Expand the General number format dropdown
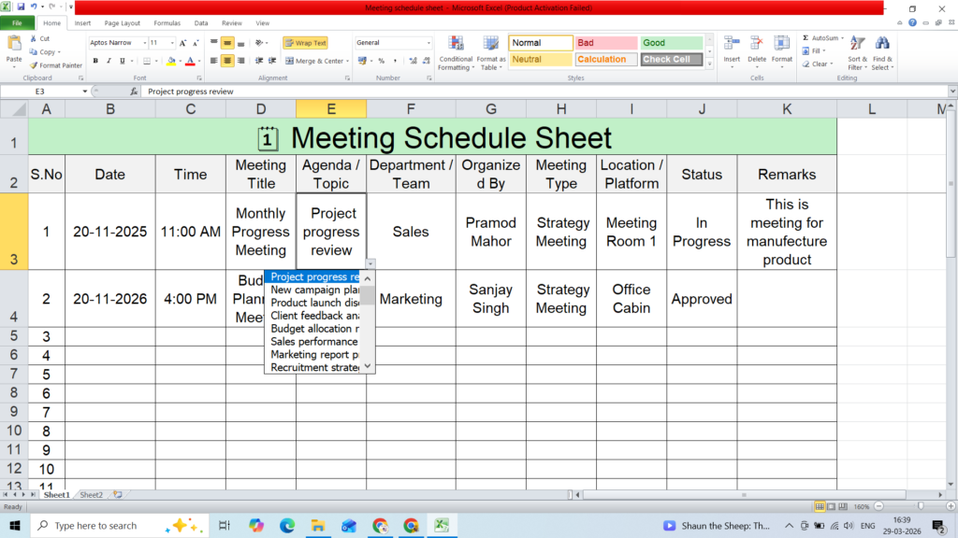The width and height of the screenshot is (958, 538). pyautogui.click(x=428, y=43)
